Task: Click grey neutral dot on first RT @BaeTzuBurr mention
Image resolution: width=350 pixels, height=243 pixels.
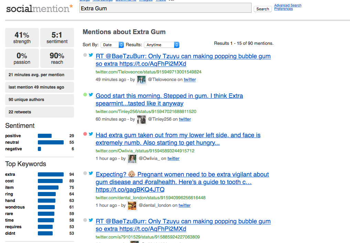Action: [x=85, y=55]
